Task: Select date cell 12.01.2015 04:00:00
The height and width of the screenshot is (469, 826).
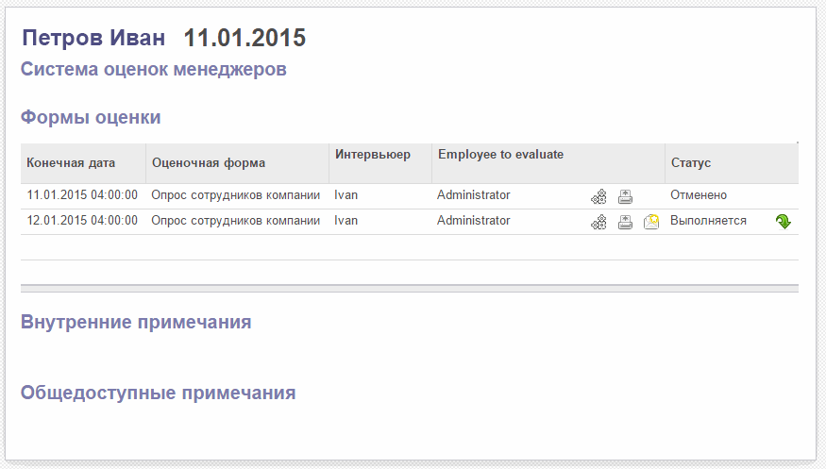Action: click(82, 221)
